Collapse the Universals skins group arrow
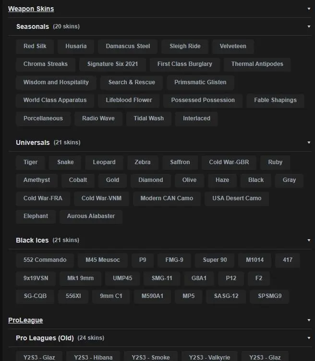This screenshot has height=361, width=315. [309, 142]
